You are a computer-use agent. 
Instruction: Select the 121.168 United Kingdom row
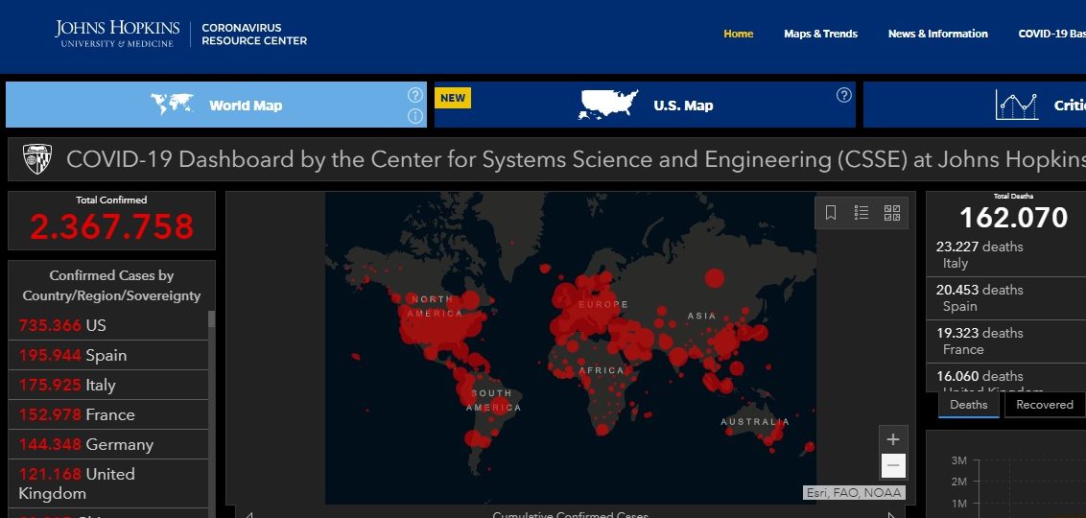point(108,483)
